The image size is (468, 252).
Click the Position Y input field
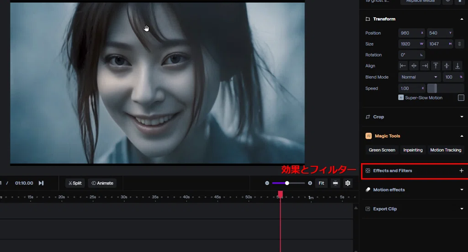pyautogui.click(x=440, y=33)
